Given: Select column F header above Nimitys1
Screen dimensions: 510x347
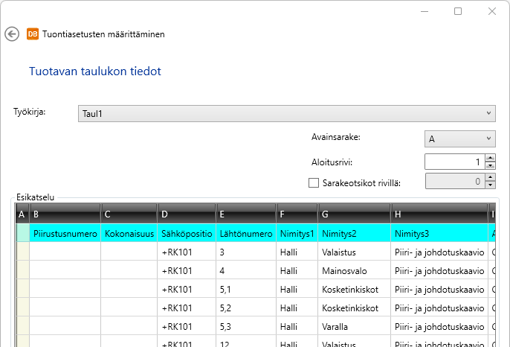Looking at the screenshot, I should (x=296, y=214).
